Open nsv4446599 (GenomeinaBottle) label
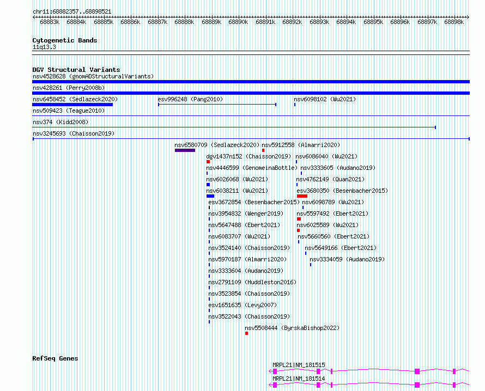Viewport: 485px width, 391px height. [252, 168]
